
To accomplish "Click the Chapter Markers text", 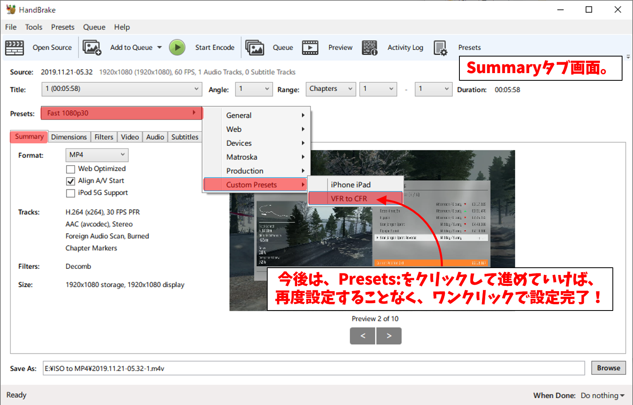I will [x=91, y=248].
